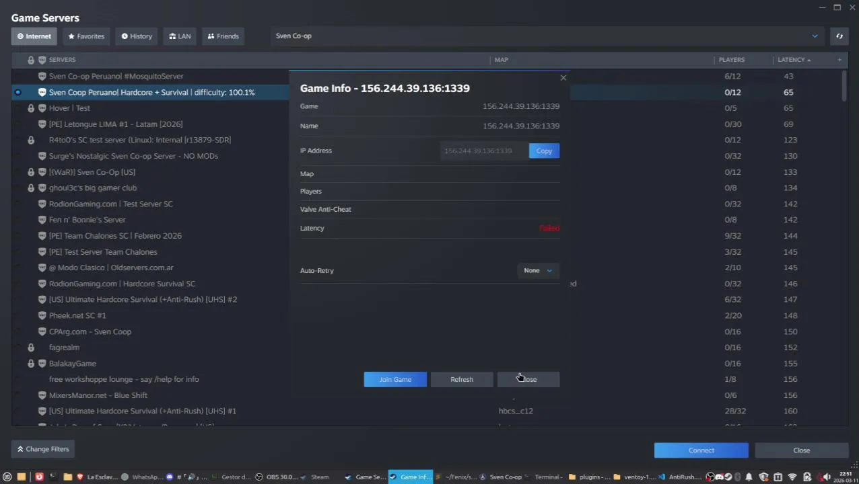This screenshot has height=484, width=859.
Task: Open the Wi-Fi network tray icon
Action: 792,477
